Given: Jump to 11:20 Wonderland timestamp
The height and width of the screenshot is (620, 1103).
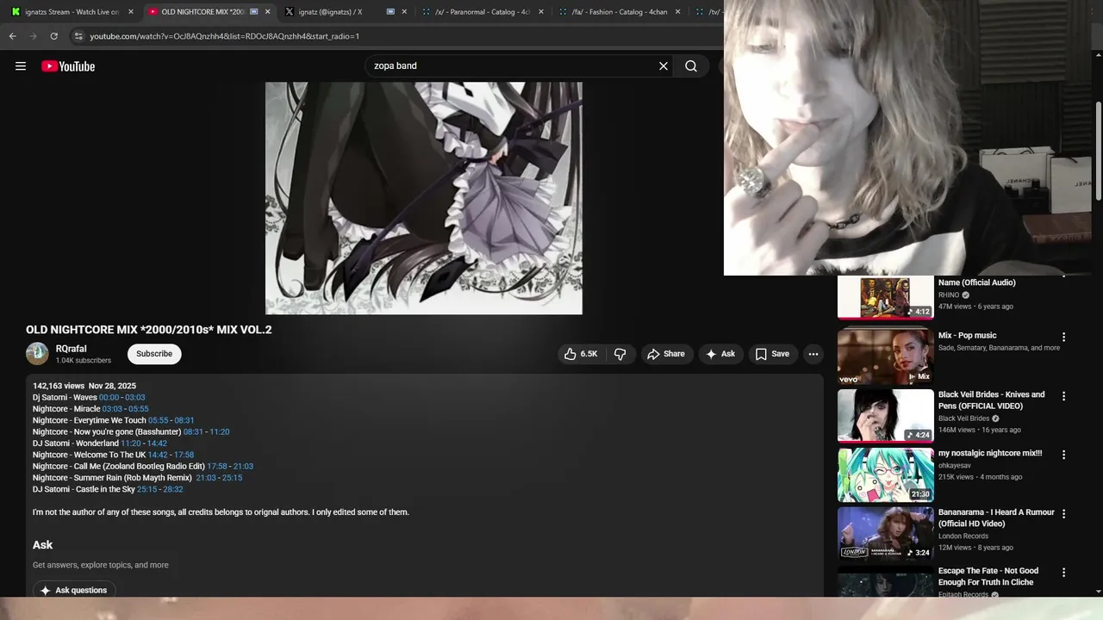Looking at the screenshot, I should coord(131,443).
